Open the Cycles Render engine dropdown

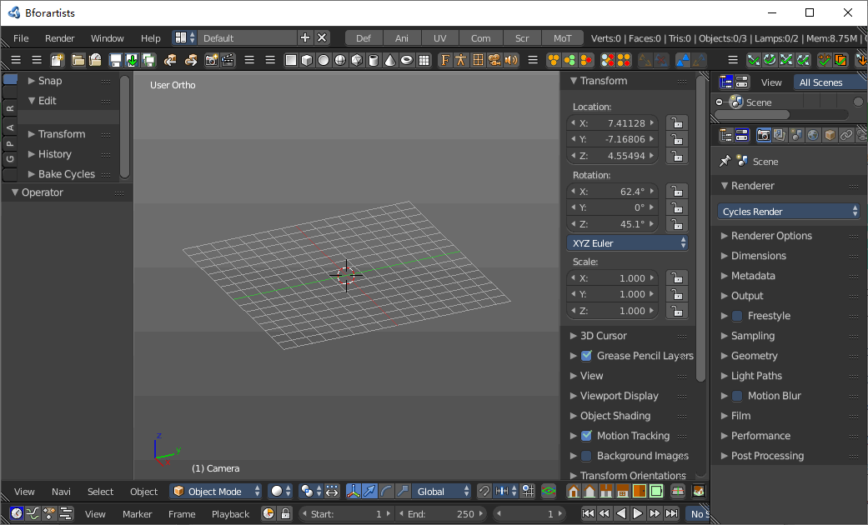pyautogui.click(x=789, y=212)
